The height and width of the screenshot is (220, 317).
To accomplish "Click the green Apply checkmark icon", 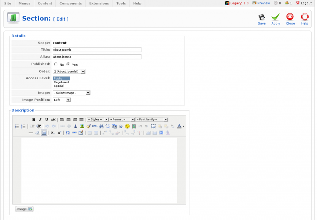I will point(275,19).
